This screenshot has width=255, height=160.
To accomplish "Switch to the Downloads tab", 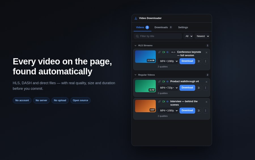I will coord(163,27).
